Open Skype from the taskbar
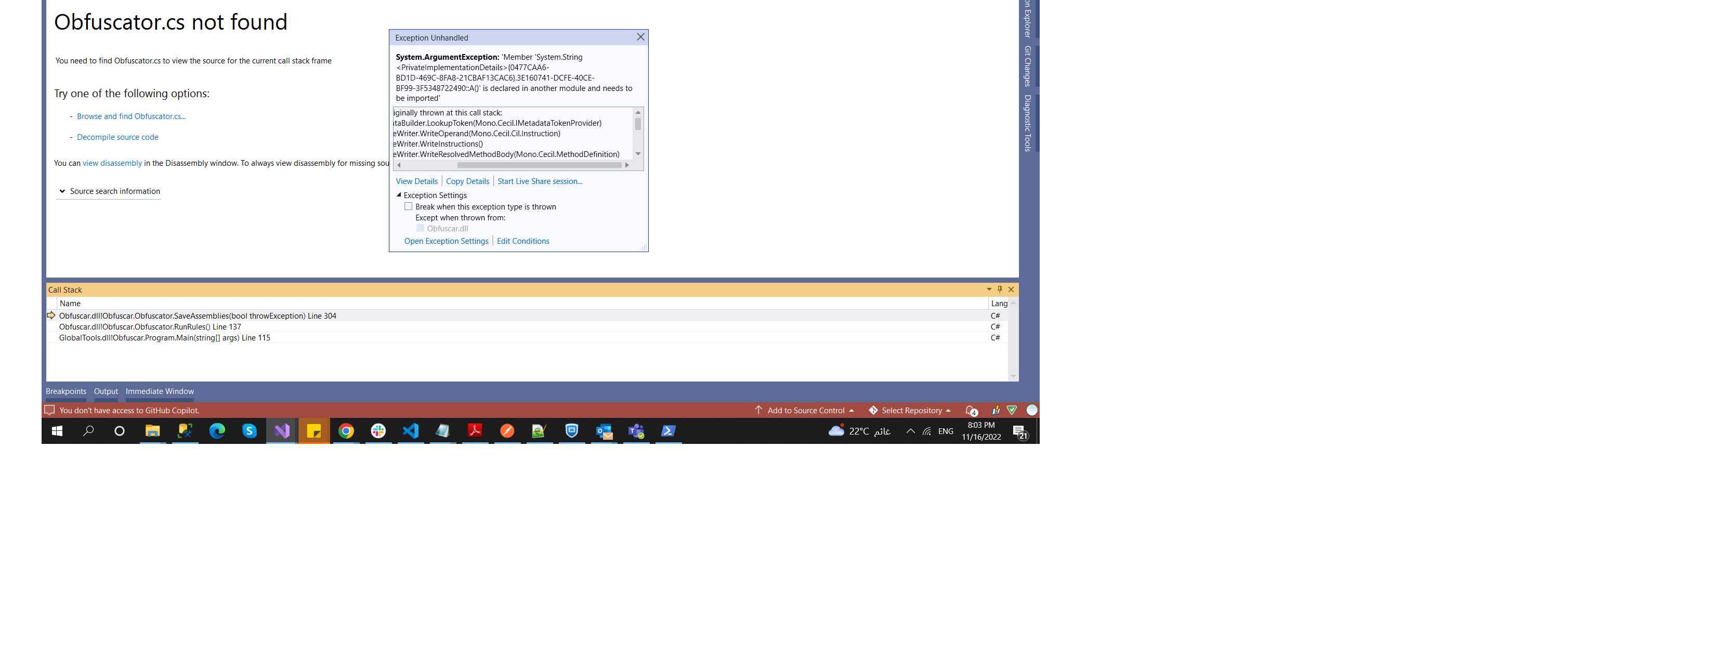This screenshot has width=1728, height=657. [250, 431]
